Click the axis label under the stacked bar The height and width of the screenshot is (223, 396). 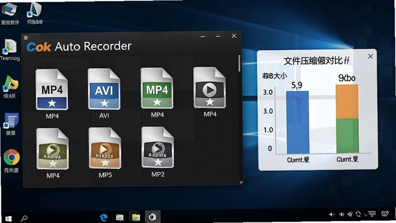click(x=347, y=159)
